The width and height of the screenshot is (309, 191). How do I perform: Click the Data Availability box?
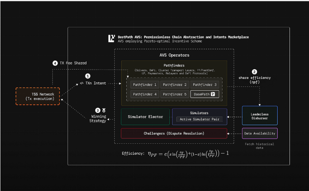coord(260,133)
